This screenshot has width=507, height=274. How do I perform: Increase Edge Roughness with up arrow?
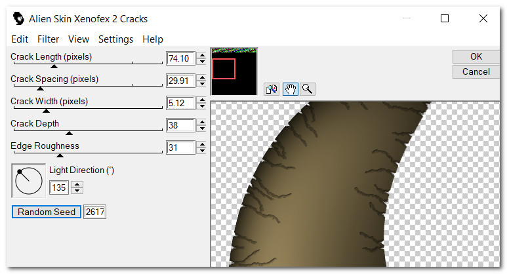[x=202, y=144]
